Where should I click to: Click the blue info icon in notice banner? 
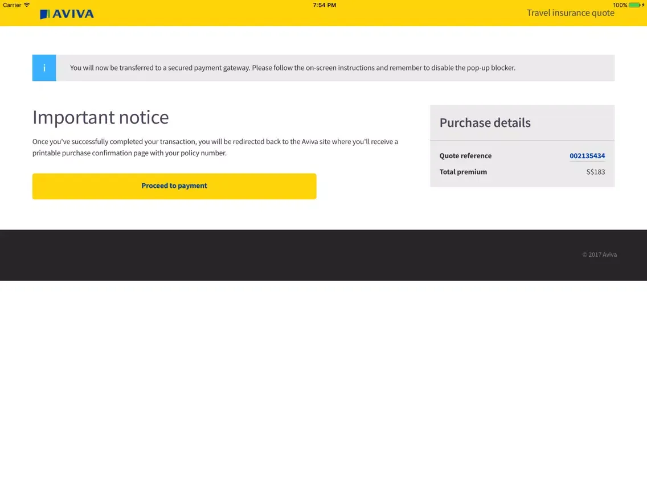point(44,68)
